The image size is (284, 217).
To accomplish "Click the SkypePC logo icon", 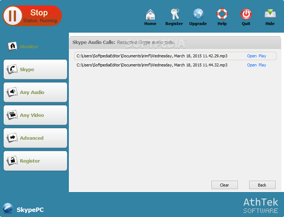I will (x=8, y=208).
